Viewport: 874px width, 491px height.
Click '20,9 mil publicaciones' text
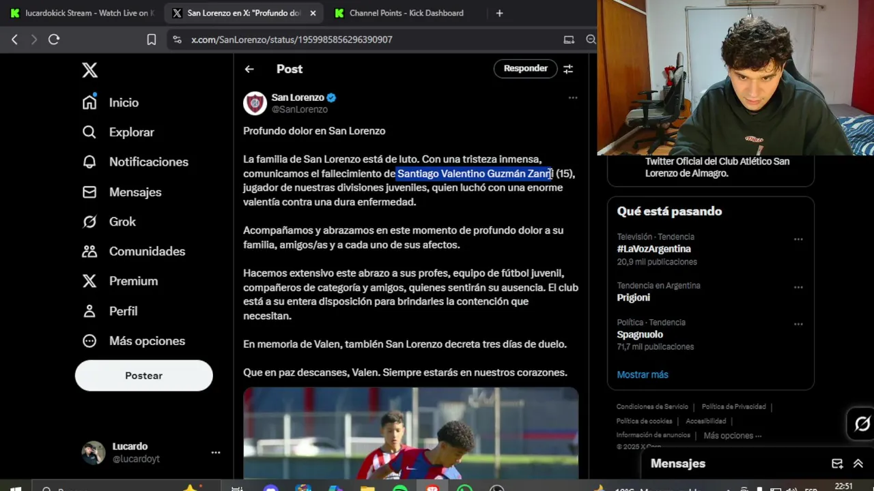coord(657,262)
